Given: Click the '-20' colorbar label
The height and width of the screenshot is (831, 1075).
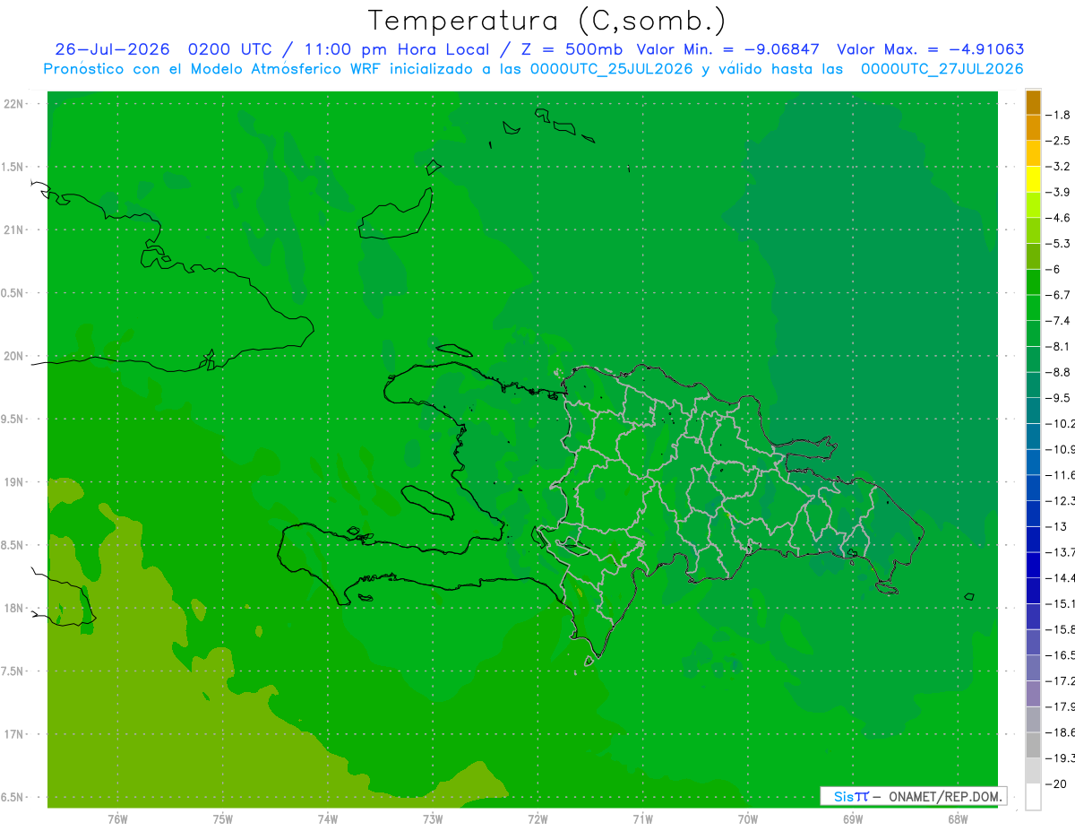Looking at the screenshot, I should click(1056, 783).
